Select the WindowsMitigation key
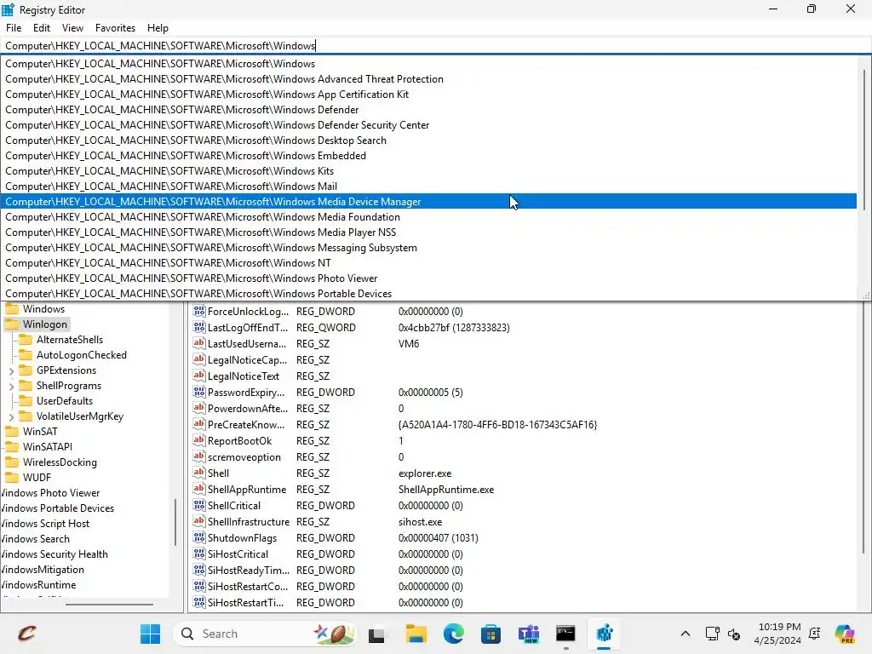The image size is (872, 654). pos(43,570)
